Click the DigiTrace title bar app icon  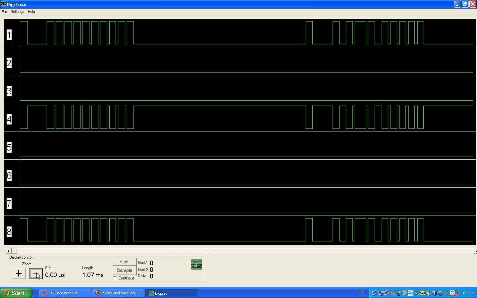tap(3, 4)
